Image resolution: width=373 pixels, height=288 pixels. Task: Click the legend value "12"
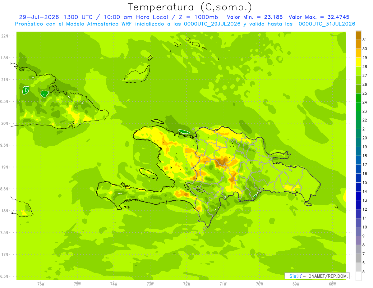pos(365,209)
